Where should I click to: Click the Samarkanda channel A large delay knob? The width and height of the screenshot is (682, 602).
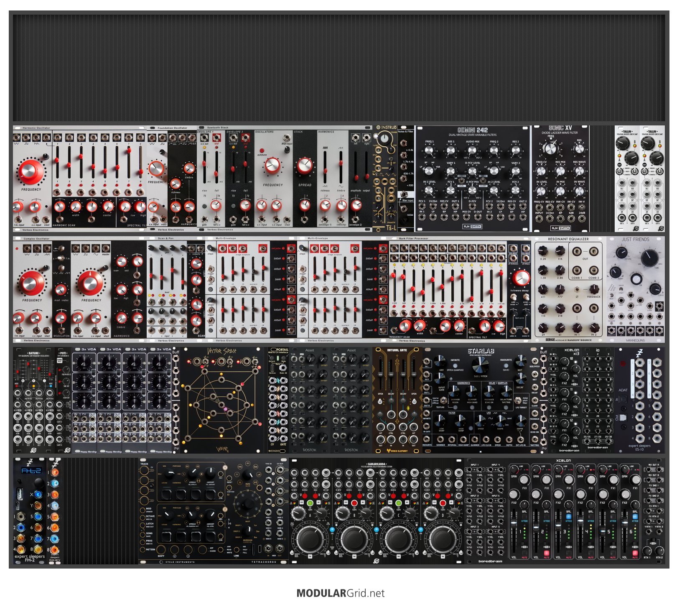click(x=310, y=539)
